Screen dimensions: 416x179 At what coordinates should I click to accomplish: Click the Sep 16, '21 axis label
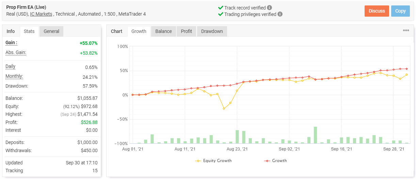tap(341, 149)
